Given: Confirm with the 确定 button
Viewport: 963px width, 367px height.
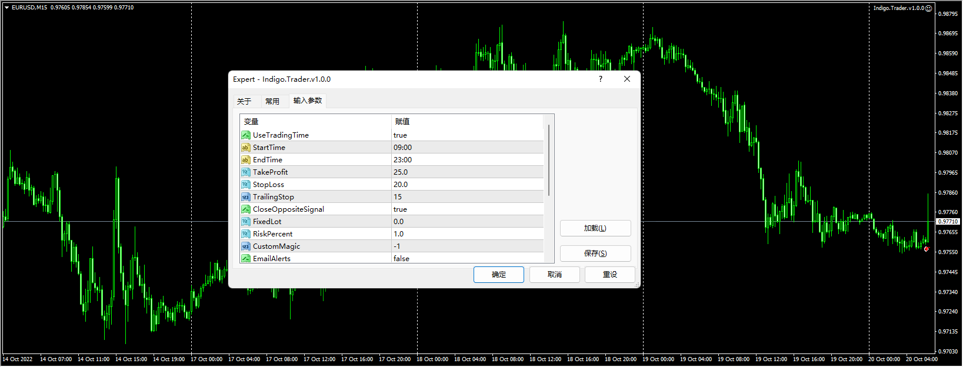Looking at the screenshot, I should (x=499, y=275).
